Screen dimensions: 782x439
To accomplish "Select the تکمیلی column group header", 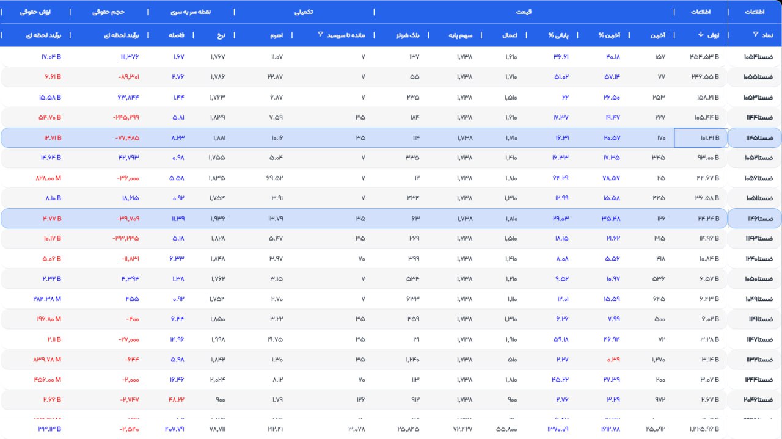I will click(x=303, y=12).
